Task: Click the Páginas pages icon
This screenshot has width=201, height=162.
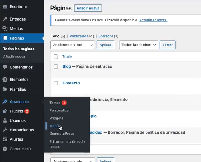Action: [x=5, y=38]
